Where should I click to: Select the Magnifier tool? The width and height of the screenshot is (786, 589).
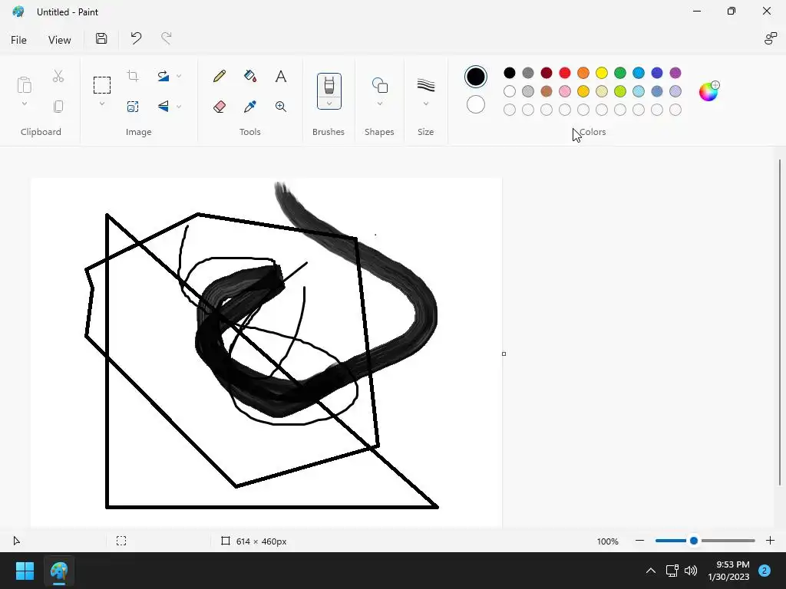point(281,106)
